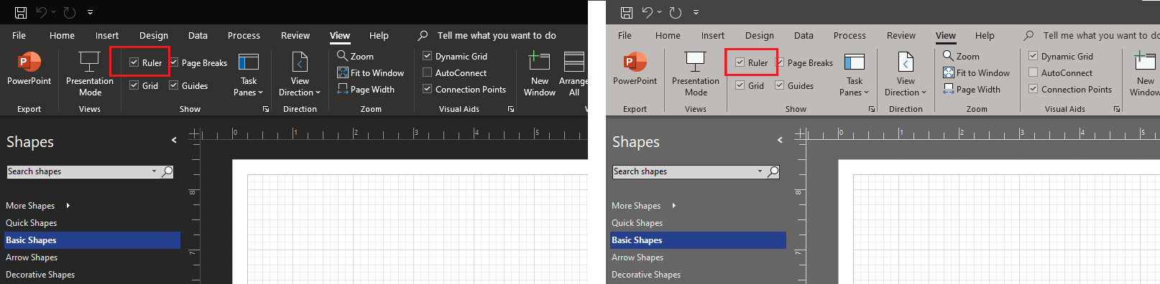1160x284 pixels.
Task: Open New Window in right gray window
Action: pyautogui.click(x=1145, y=73)
